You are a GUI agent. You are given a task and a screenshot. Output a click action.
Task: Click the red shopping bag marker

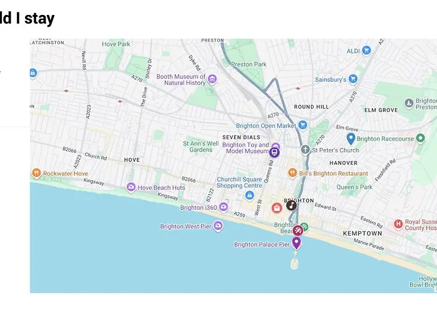(x=277, y=208)
